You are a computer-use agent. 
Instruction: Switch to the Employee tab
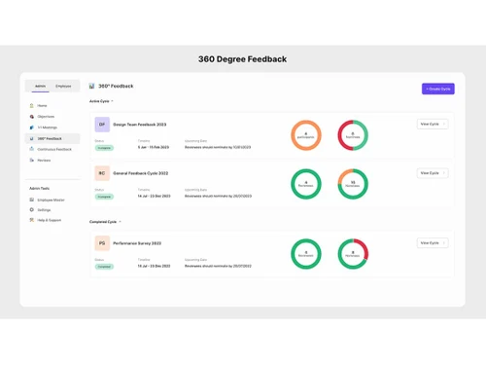pos(63,87)
